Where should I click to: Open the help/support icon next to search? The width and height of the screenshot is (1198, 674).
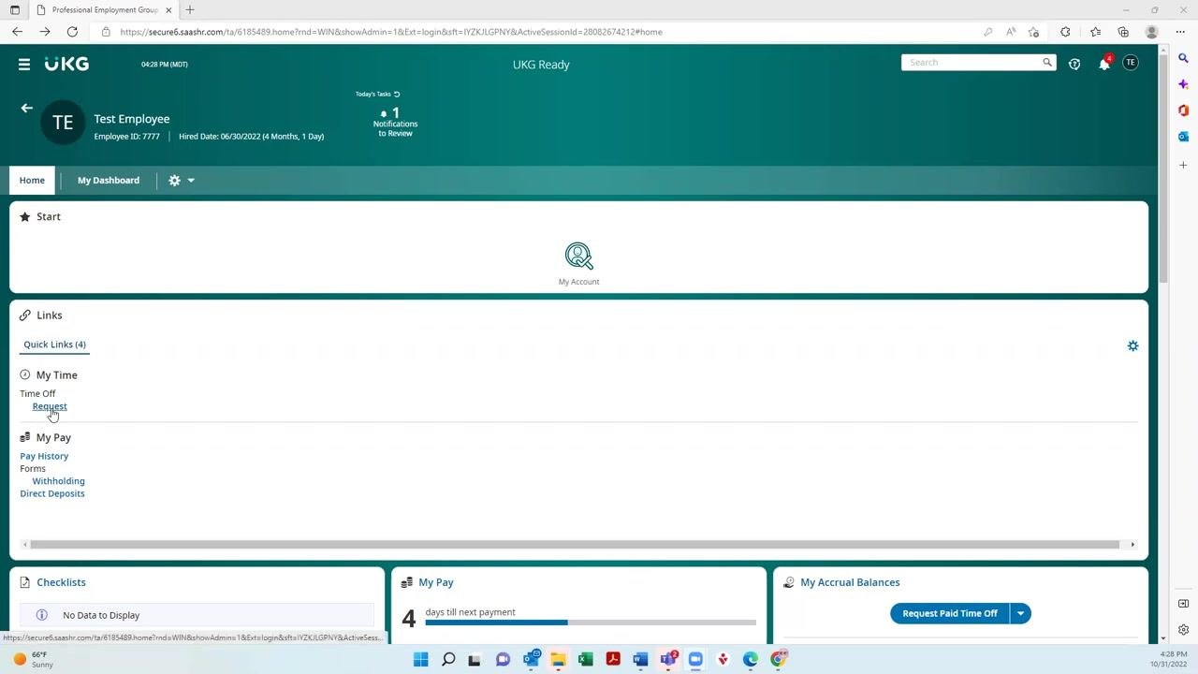click(1074, 64)
